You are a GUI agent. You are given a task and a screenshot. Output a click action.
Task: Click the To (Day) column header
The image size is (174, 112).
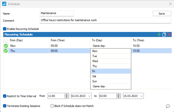tap(111, 40)
